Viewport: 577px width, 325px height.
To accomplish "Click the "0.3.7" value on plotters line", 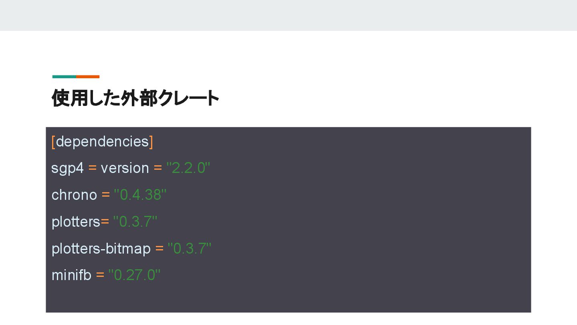I will [135, 221].
